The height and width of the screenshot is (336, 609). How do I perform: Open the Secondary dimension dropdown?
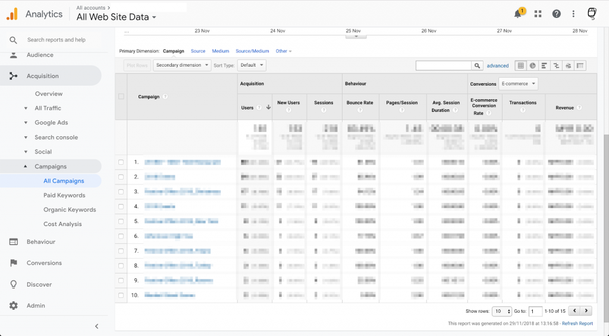point(182,65)
